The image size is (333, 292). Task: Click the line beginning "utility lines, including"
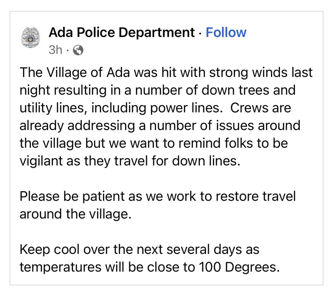coord(155,108)
